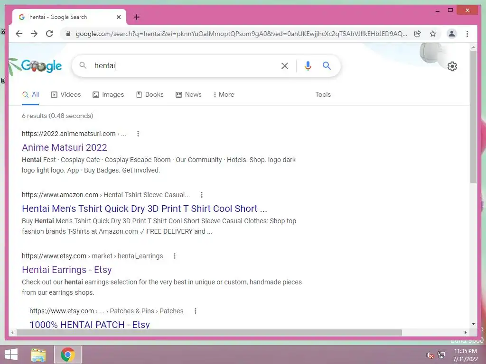This screenshot has width=486, height=364.
Task: Expand the More search categories
Action: 224,95
